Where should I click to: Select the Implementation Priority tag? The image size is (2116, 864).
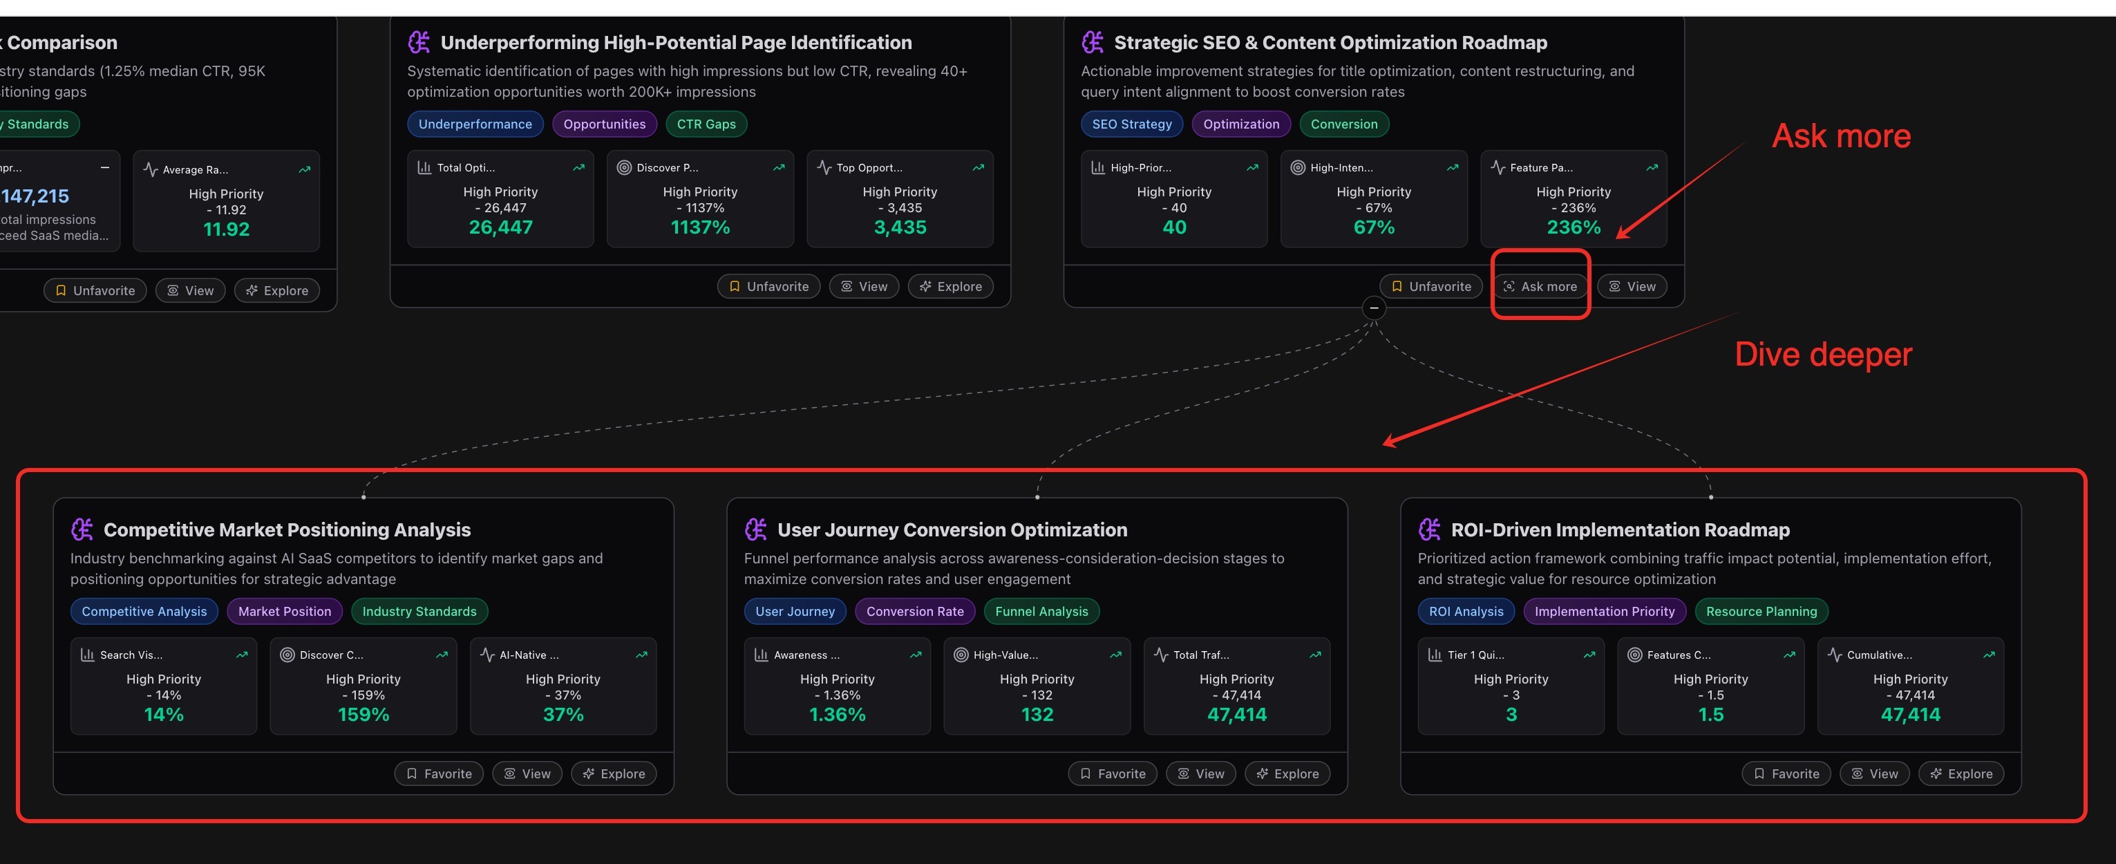[x=1604, y=611]
